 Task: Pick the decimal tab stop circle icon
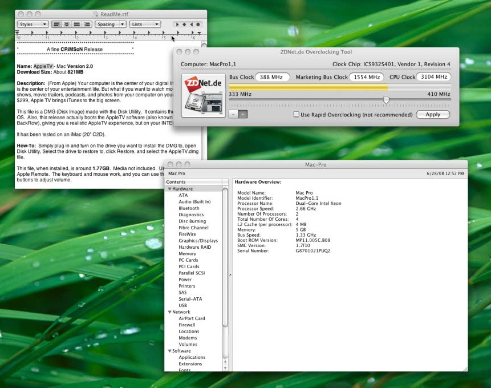coord(198,25)
